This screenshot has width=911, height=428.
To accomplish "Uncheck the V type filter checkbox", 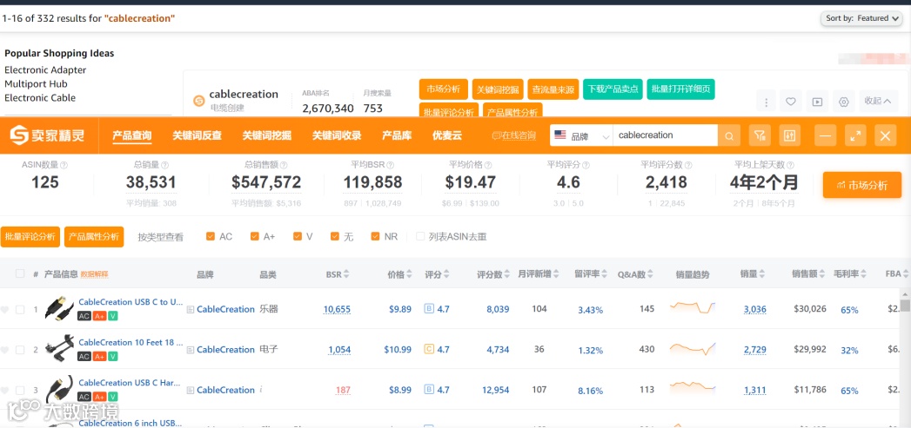I will tap(298, 236).
